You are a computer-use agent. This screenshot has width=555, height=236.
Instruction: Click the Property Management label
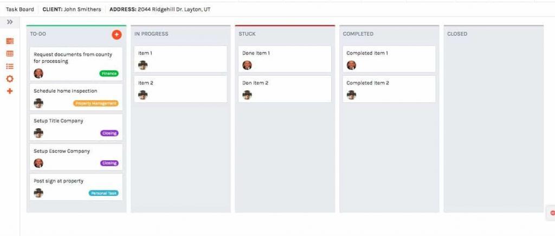click(x=96, y=103)
